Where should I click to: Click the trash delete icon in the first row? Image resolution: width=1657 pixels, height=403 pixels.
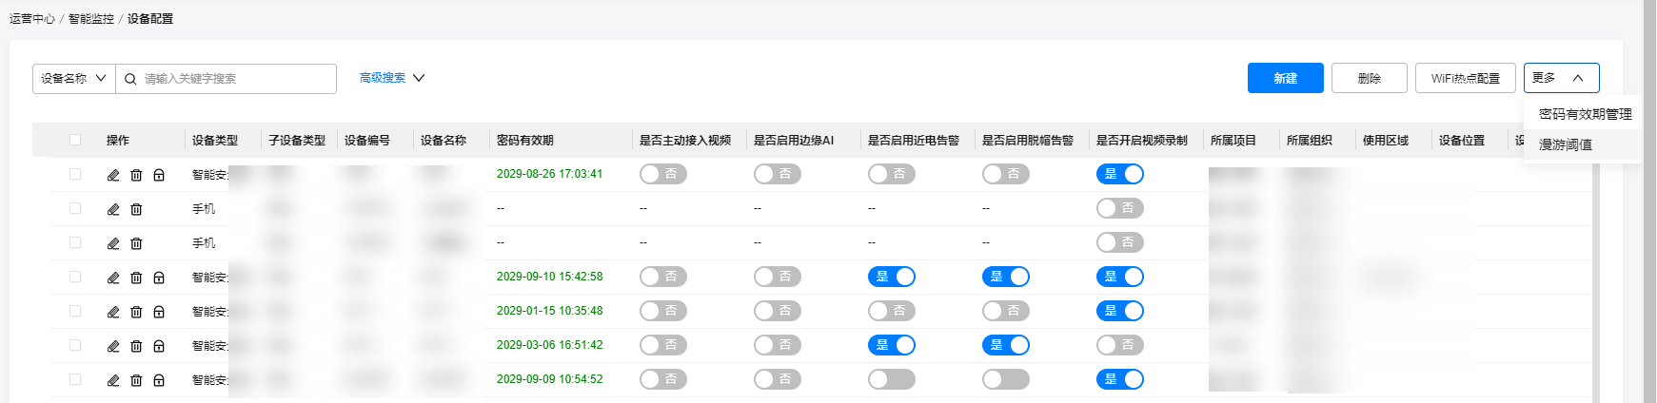click(x=136, y=175)
